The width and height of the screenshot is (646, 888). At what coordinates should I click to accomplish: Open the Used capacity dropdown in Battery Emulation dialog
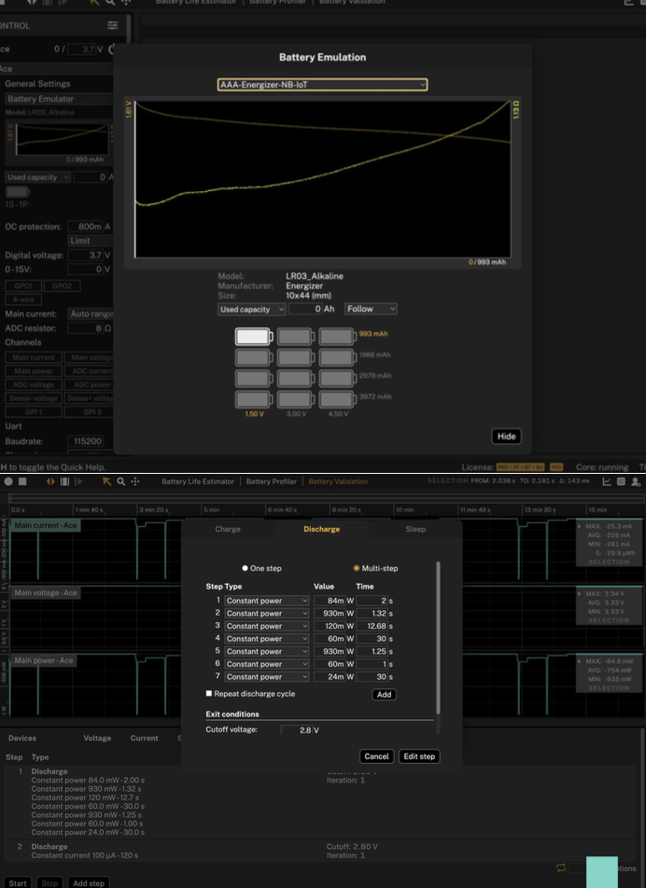252,310
